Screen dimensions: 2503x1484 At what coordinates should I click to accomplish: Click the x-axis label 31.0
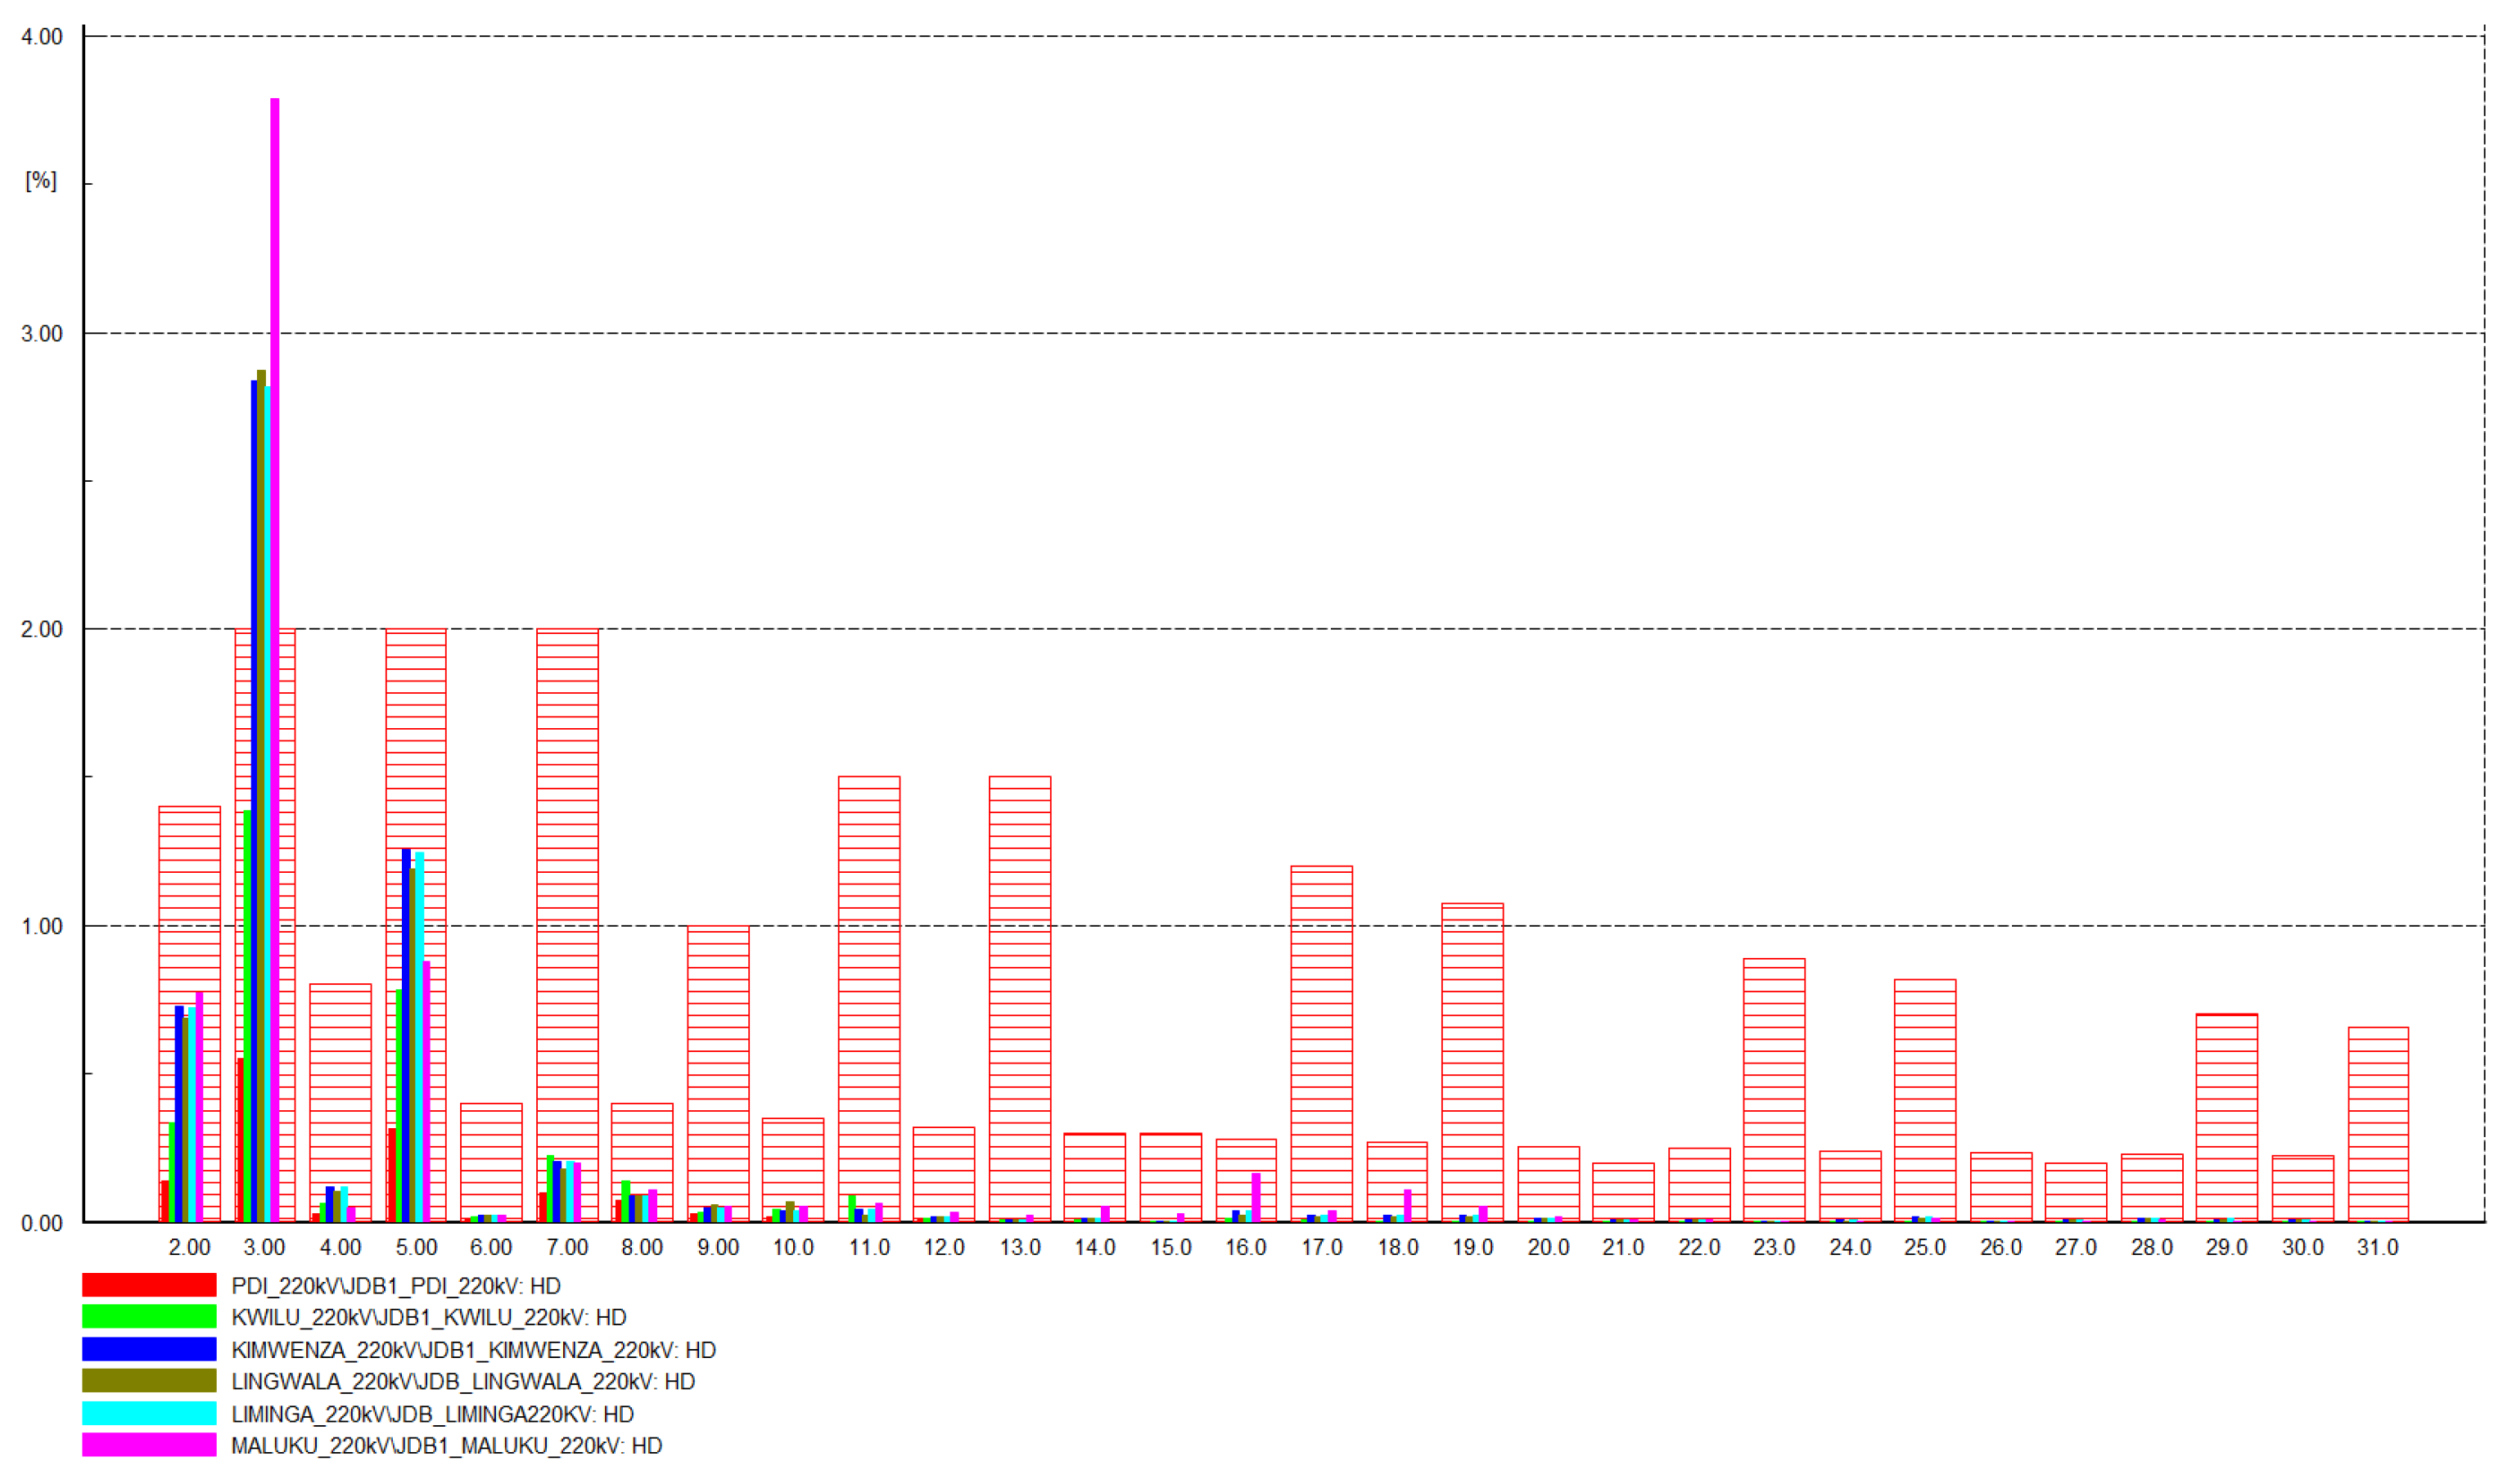pyautogui.click(x=2378, y=1248)
